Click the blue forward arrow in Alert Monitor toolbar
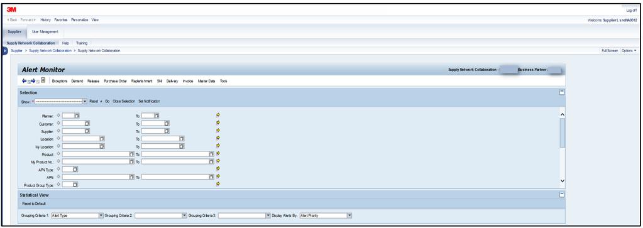This screenshot has width=643, height=228. [x=33, y=81]
